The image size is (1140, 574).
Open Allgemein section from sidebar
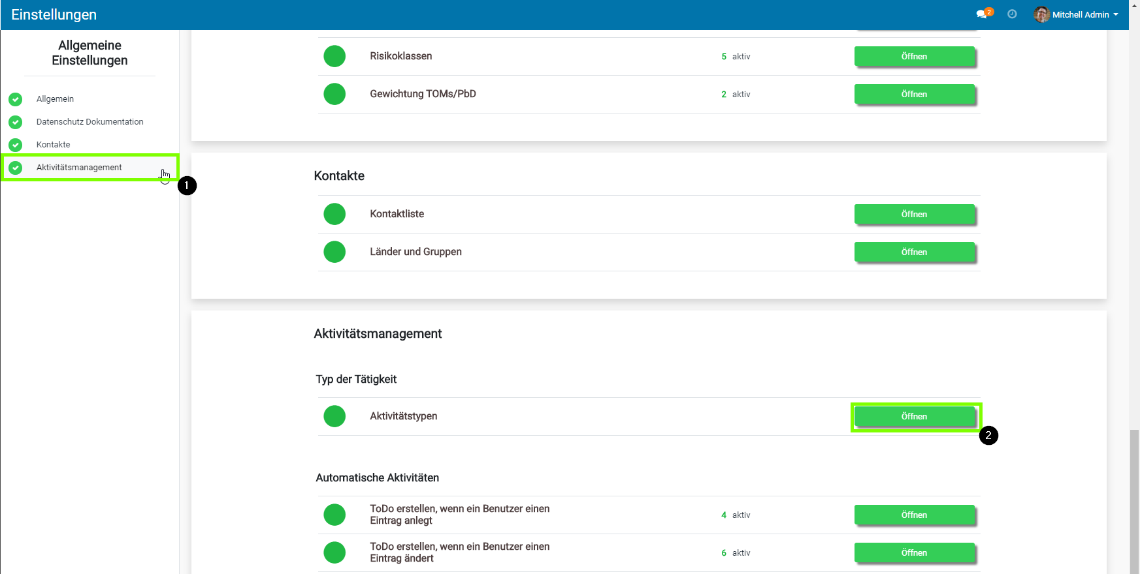(x=55, y=99)
